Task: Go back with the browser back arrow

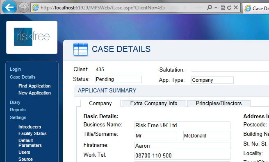Action: pos(9,7)
